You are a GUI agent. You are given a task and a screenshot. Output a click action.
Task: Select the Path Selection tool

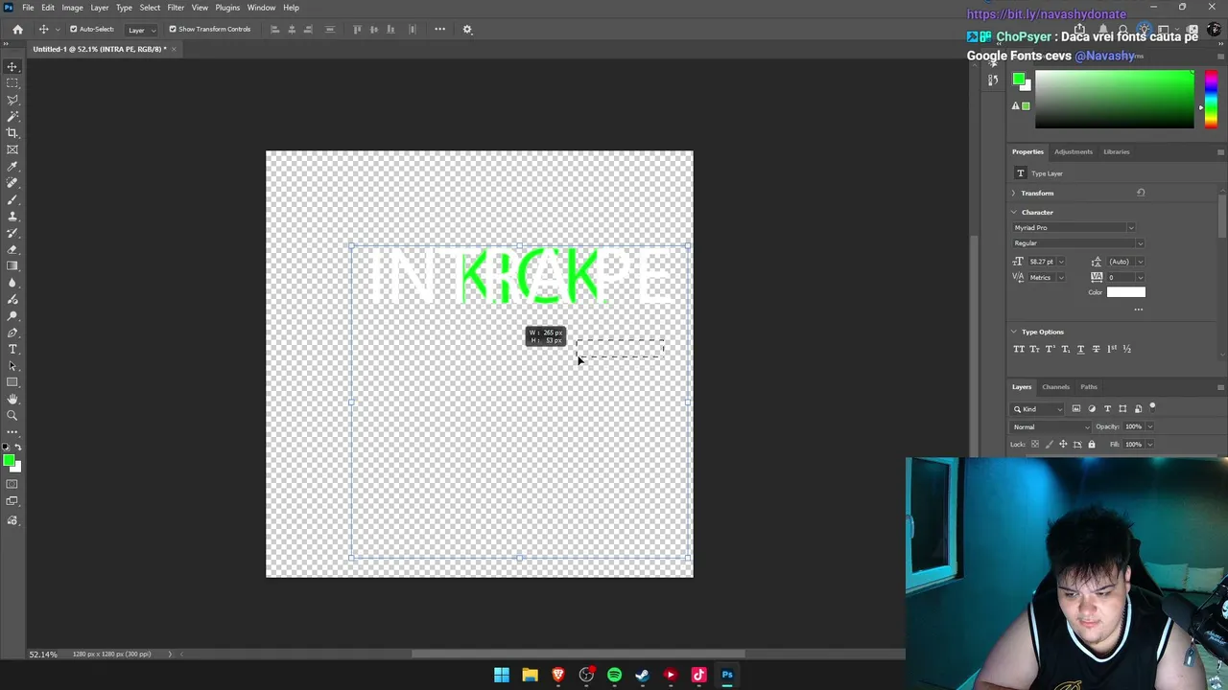(12, 366)
